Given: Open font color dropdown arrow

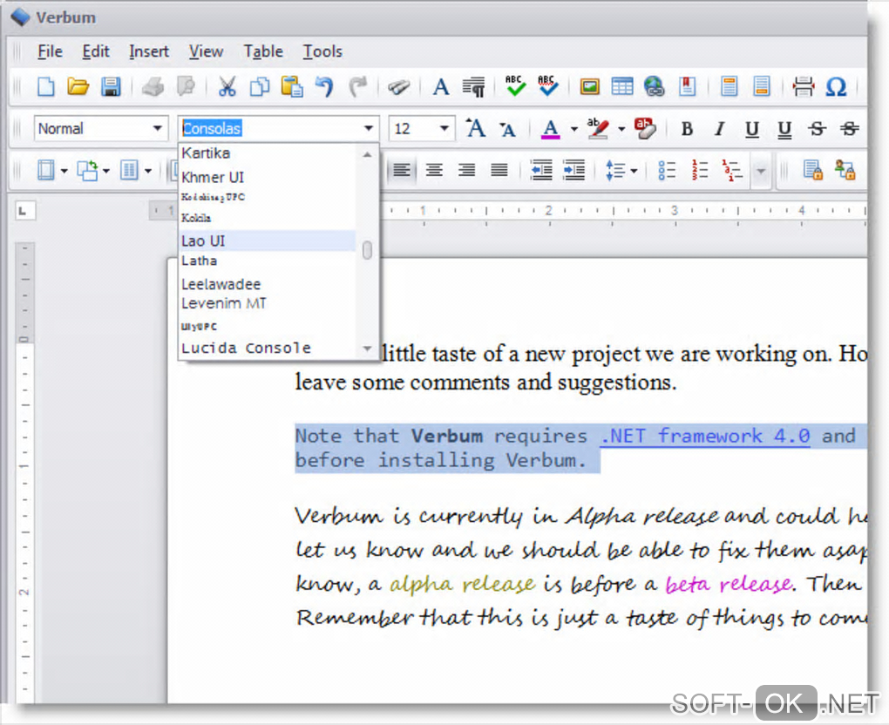Looking at the screenshot, I should click(573, 130).
